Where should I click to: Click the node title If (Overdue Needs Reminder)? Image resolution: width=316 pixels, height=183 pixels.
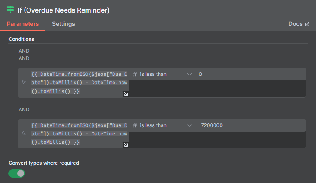[63, 10]
